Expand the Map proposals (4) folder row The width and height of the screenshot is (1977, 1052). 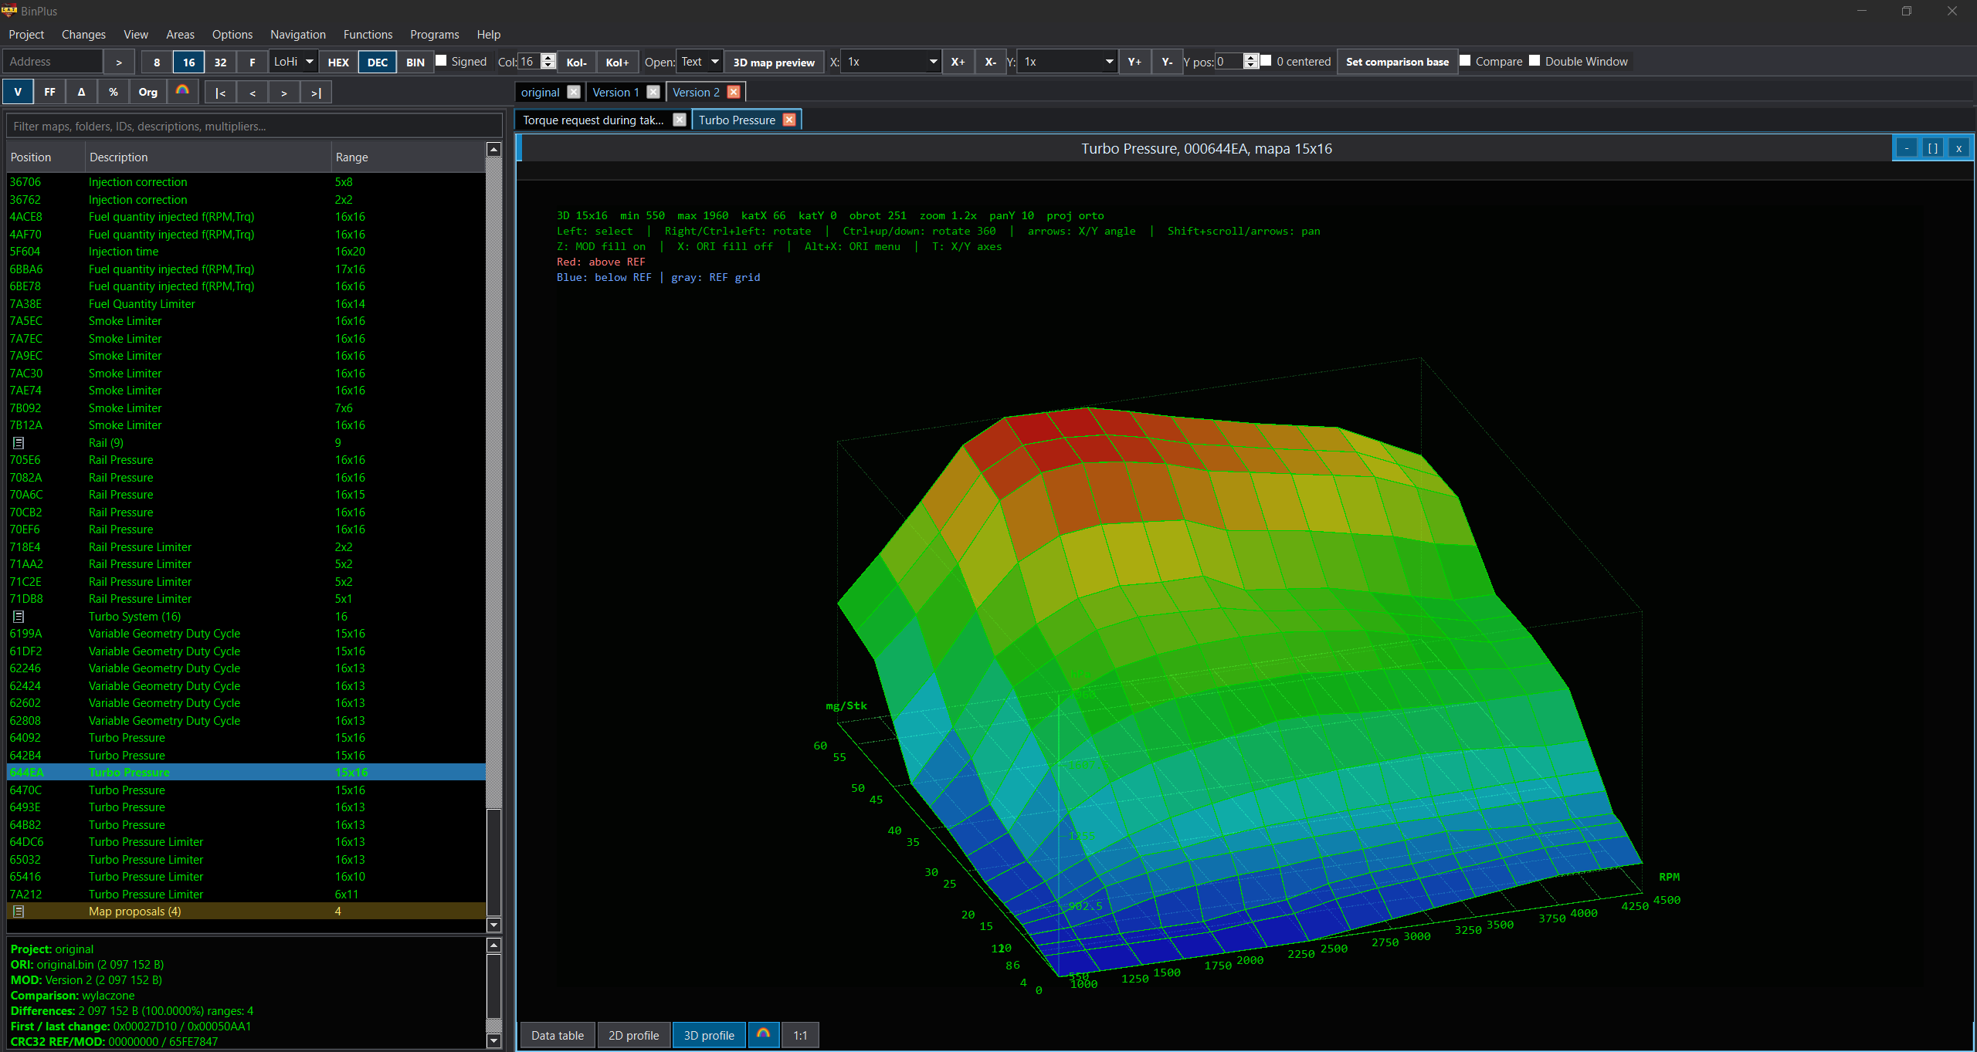(246, 912)
